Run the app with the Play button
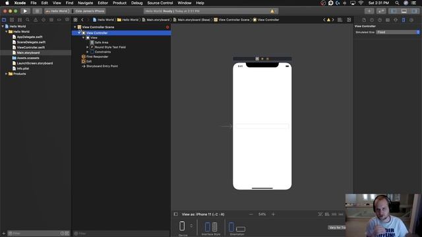The height and width of the screenshot is (237, 422). (x=25, y=11)
